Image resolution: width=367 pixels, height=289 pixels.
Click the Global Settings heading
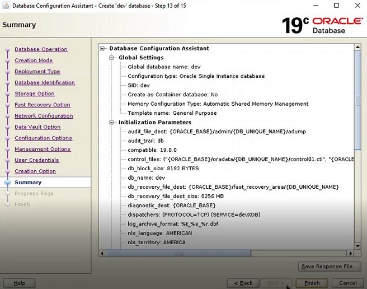click(141, 58)
